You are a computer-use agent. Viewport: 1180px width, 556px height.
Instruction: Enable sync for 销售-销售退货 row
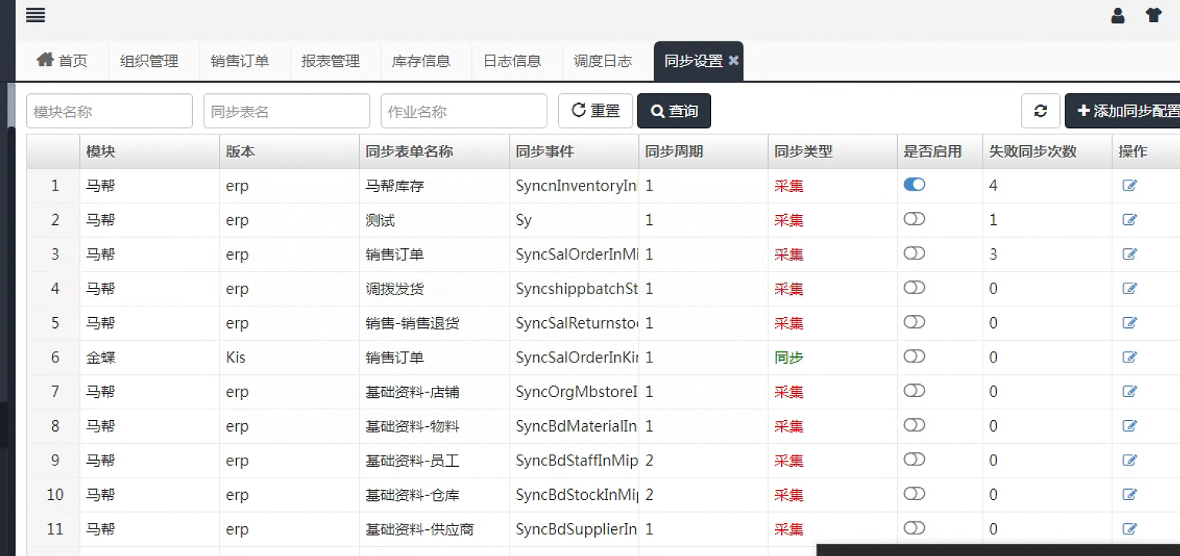pyautogui.click(x=914, y=322)
